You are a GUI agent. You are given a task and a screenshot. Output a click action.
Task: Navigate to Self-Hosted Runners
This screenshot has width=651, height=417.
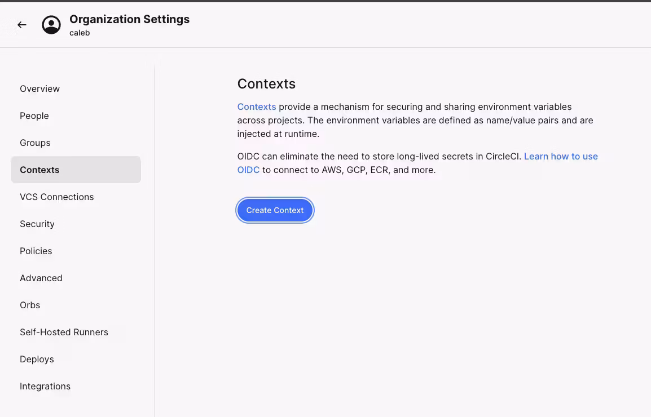[x=64, y=332]
